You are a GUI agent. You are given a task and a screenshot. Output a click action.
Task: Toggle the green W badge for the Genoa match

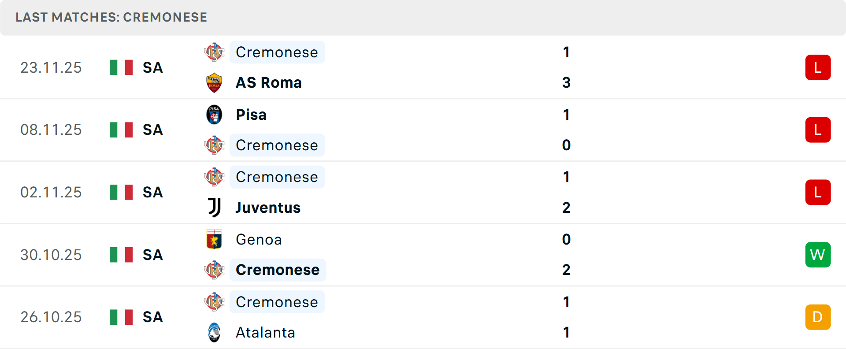pos(818,255)
